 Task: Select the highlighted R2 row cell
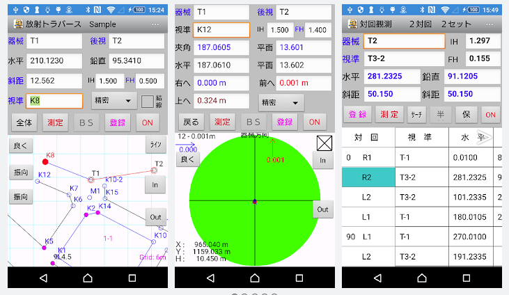point(367,177)
